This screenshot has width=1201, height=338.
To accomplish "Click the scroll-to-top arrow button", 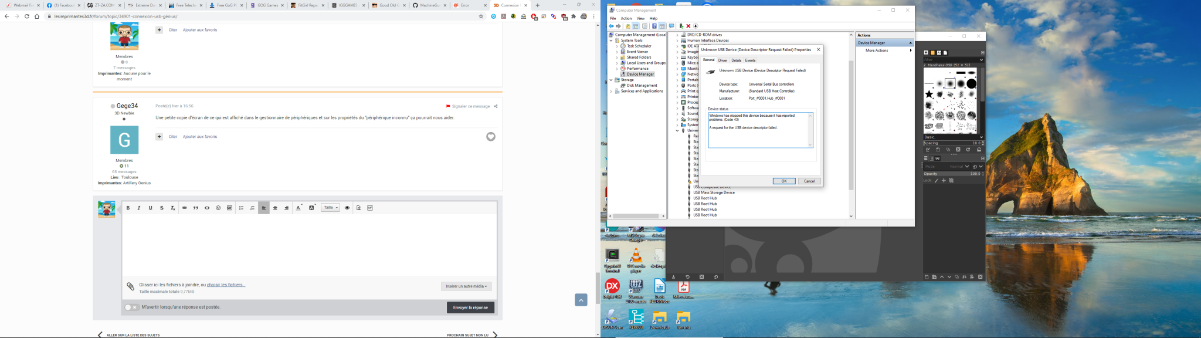I will click(581, 300).
